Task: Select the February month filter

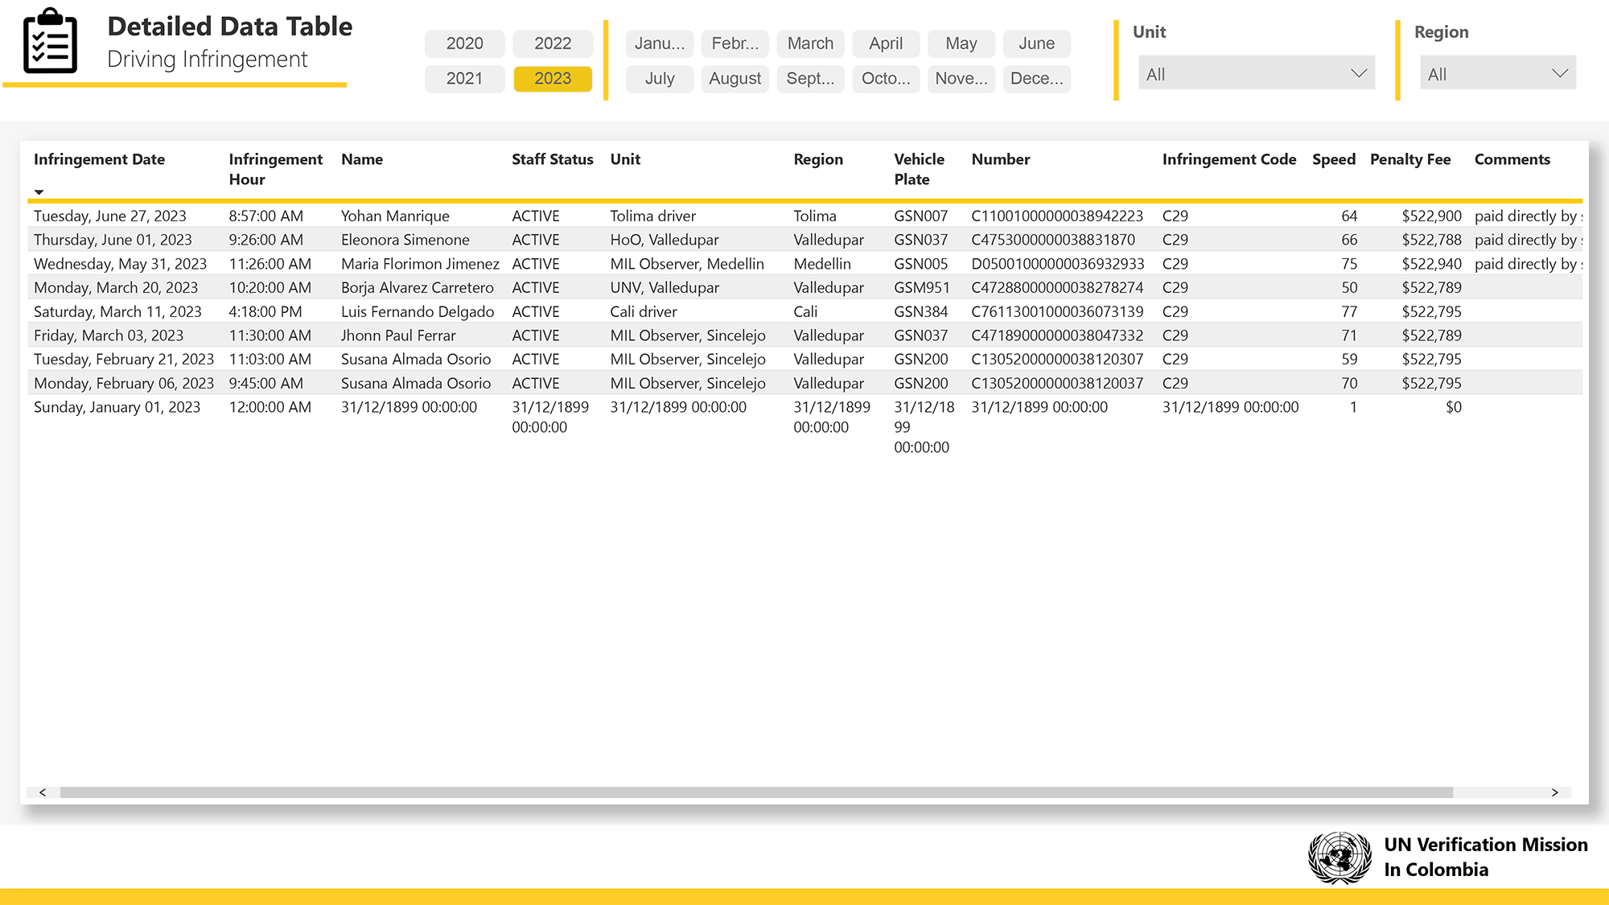Action: (x=735, y=43)
